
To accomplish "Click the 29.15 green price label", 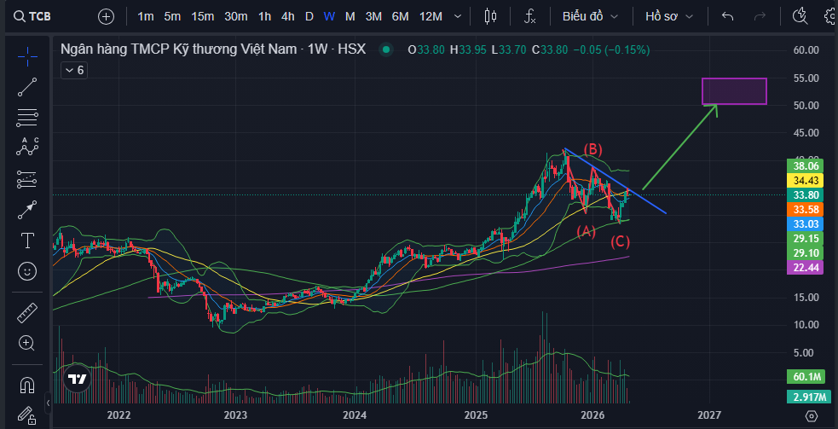I will [x=806, y=239].
